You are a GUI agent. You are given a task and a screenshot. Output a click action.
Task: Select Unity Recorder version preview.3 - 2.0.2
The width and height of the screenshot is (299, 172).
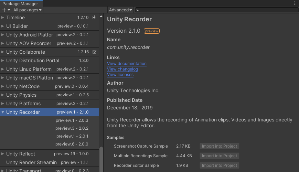pos(50,128)
